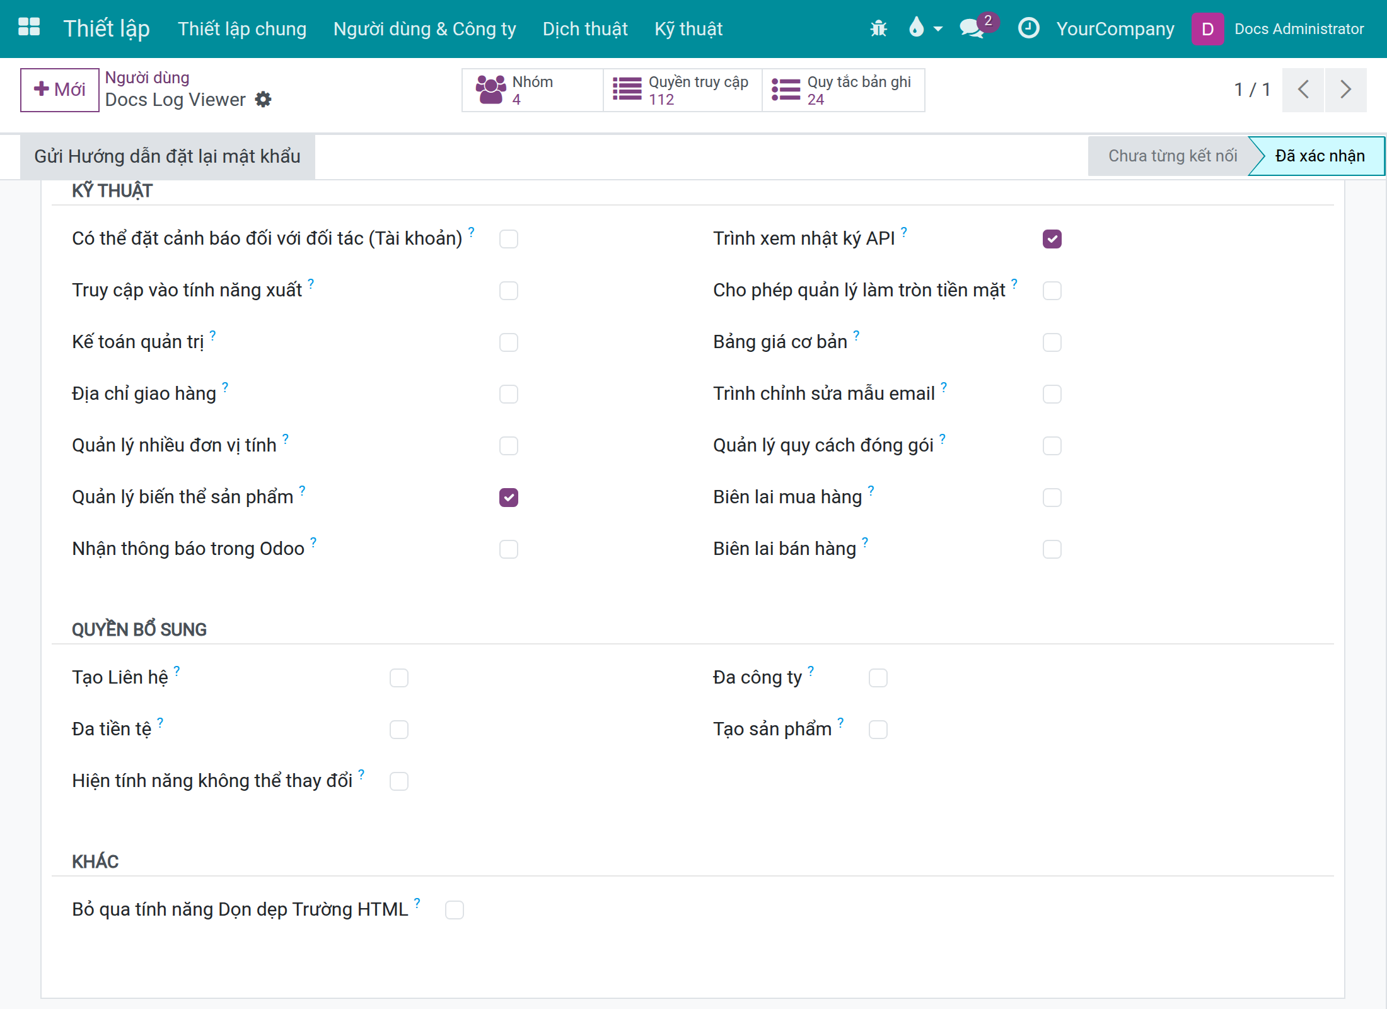Click the 1 / 1 pager counter
The image size is (1387, 1009).
click(x=1252, y=90)
